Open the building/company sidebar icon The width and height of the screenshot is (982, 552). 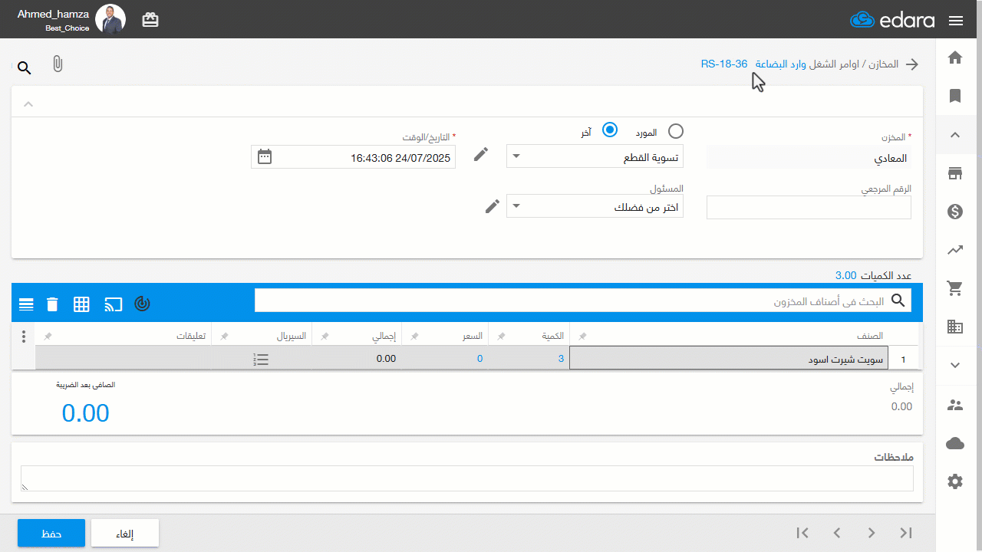955,327
